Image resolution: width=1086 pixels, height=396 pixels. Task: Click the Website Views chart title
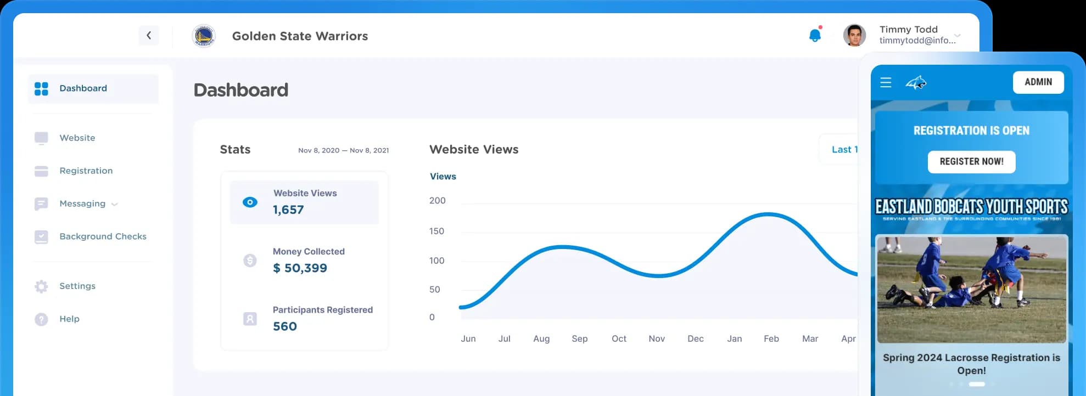click(474, 149)
